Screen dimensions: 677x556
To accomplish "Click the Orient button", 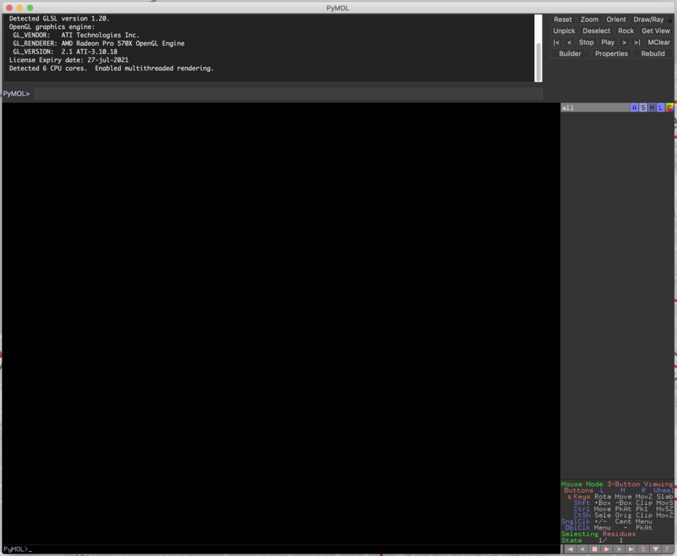I will coord(616,19).
